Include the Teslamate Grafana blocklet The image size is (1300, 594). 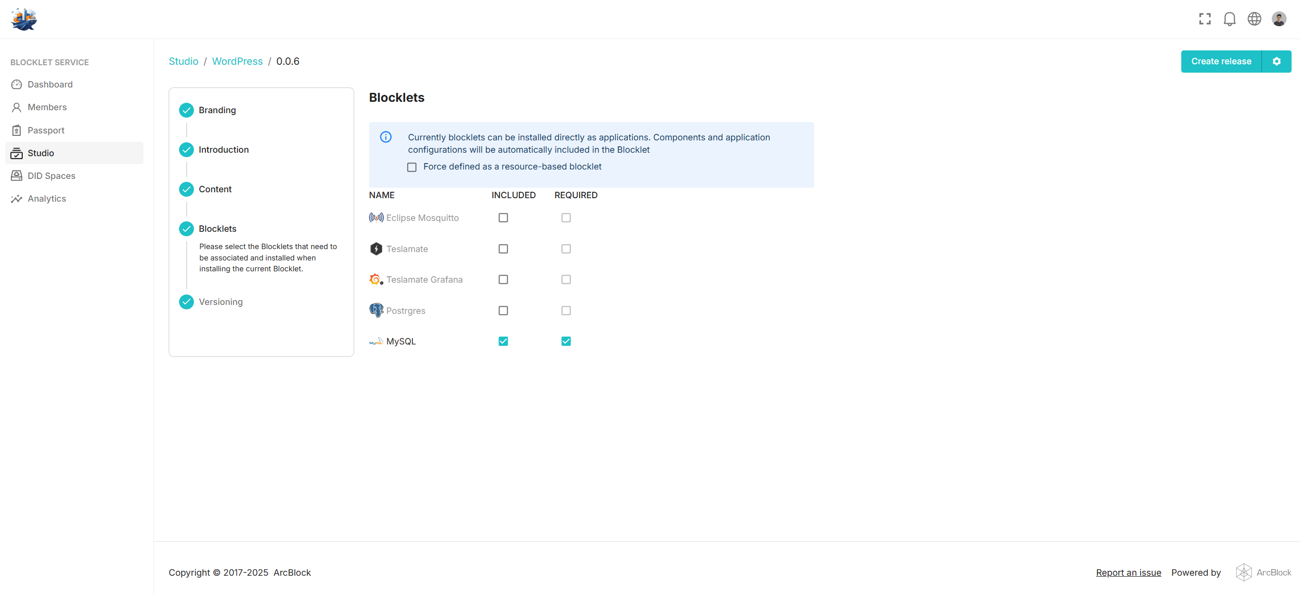click(503, 279)
